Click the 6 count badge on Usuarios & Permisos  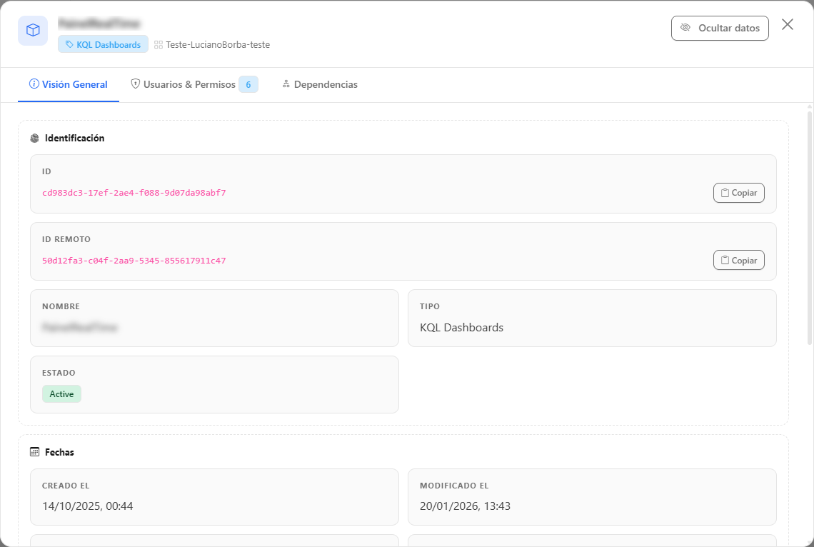[x=248, y=84]
